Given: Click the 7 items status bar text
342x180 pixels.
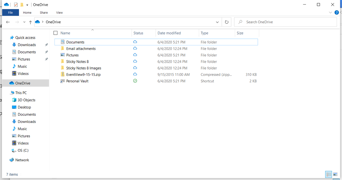Looking at the screenshot, I should [x=12, y=174].
